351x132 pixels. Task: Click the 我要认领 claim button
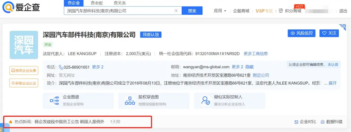point(151,35)
